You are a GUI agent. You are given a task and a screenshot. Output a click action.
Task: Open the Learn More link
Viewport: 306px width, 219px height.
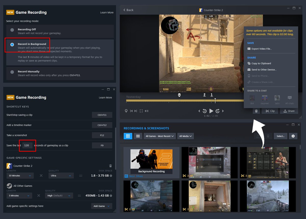(x=107, y=12)
